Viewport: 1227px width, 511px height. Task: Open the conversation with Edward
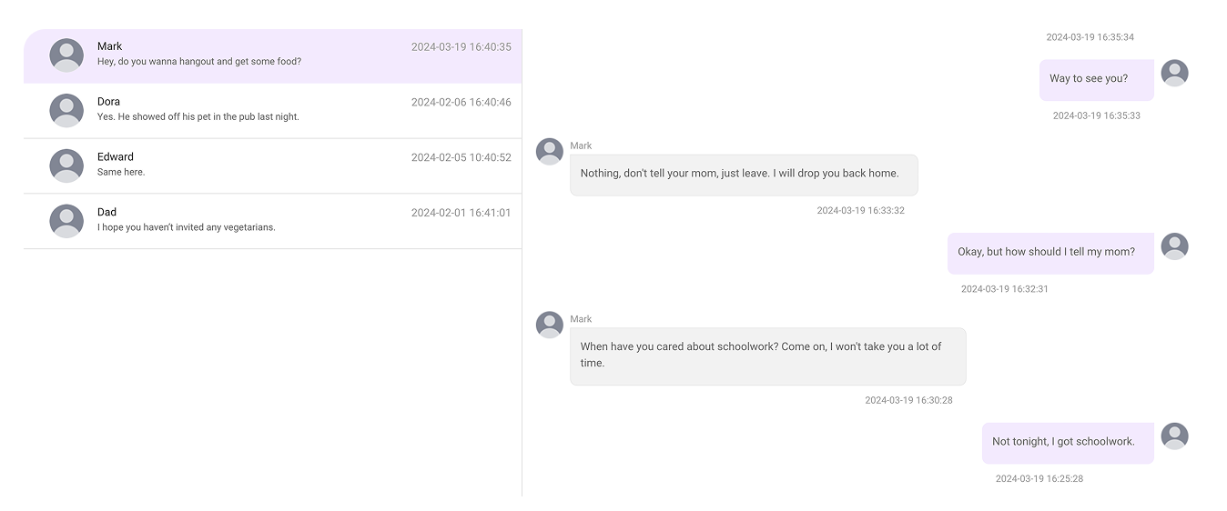point(273,166)
